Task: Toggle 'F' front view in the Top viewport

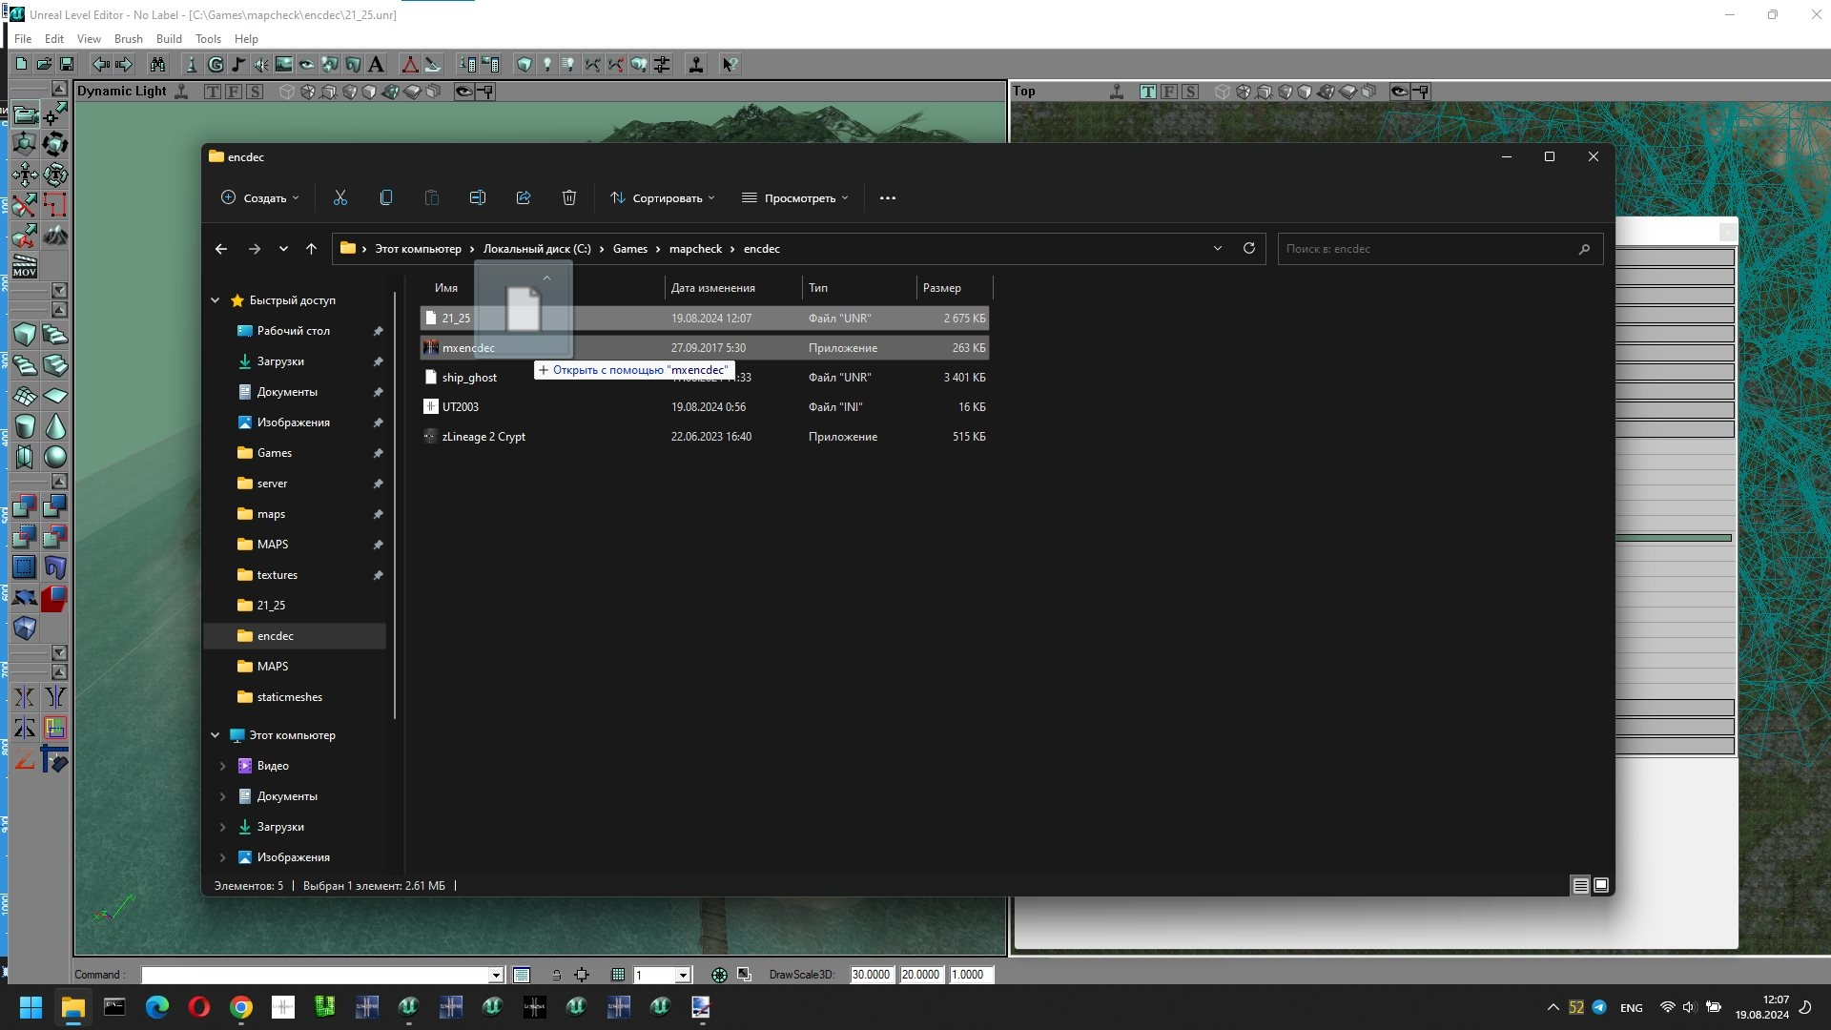Action: (x=1169, y=92)
